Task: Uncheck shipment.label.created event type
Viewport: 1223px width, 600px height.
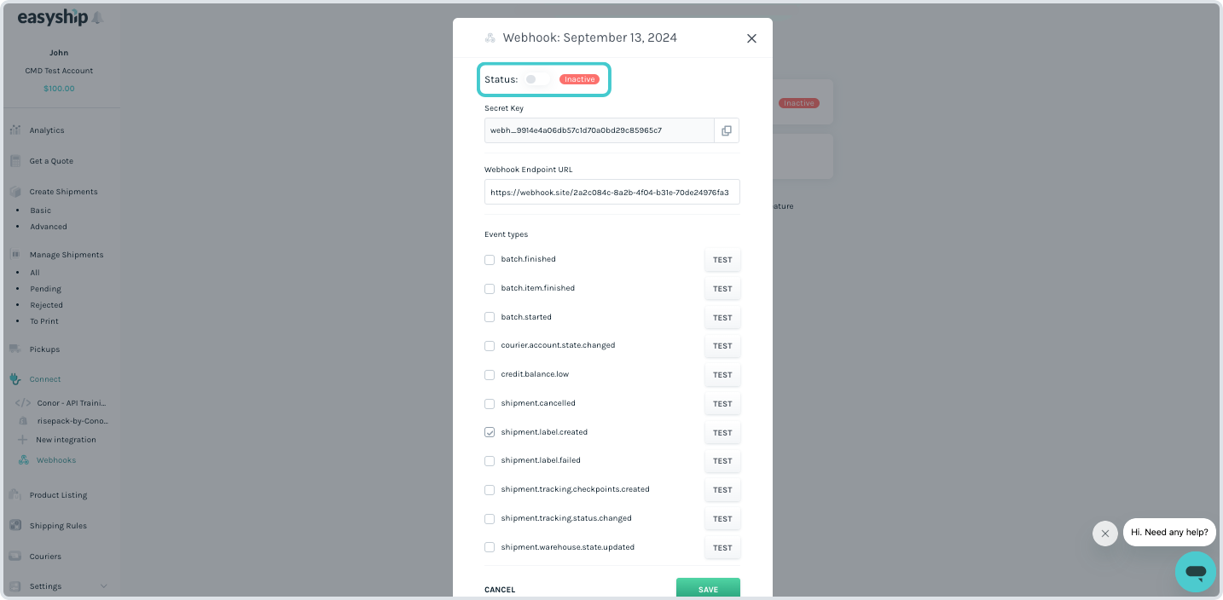Action: coord(490,432)
